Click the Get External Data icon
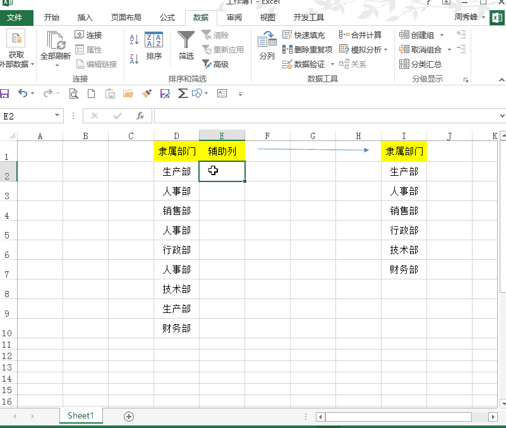The width and height of the screenshot is (506, 428). click(16, 39)
